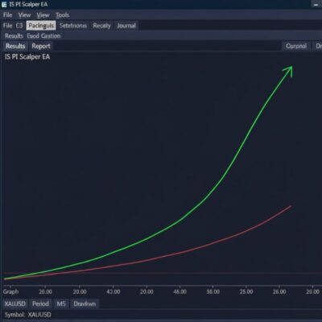The height and width of the screenshot is (322, 322).
Task: Click Results in the sub-toolbar row
Action: click(x=14, y=35)
